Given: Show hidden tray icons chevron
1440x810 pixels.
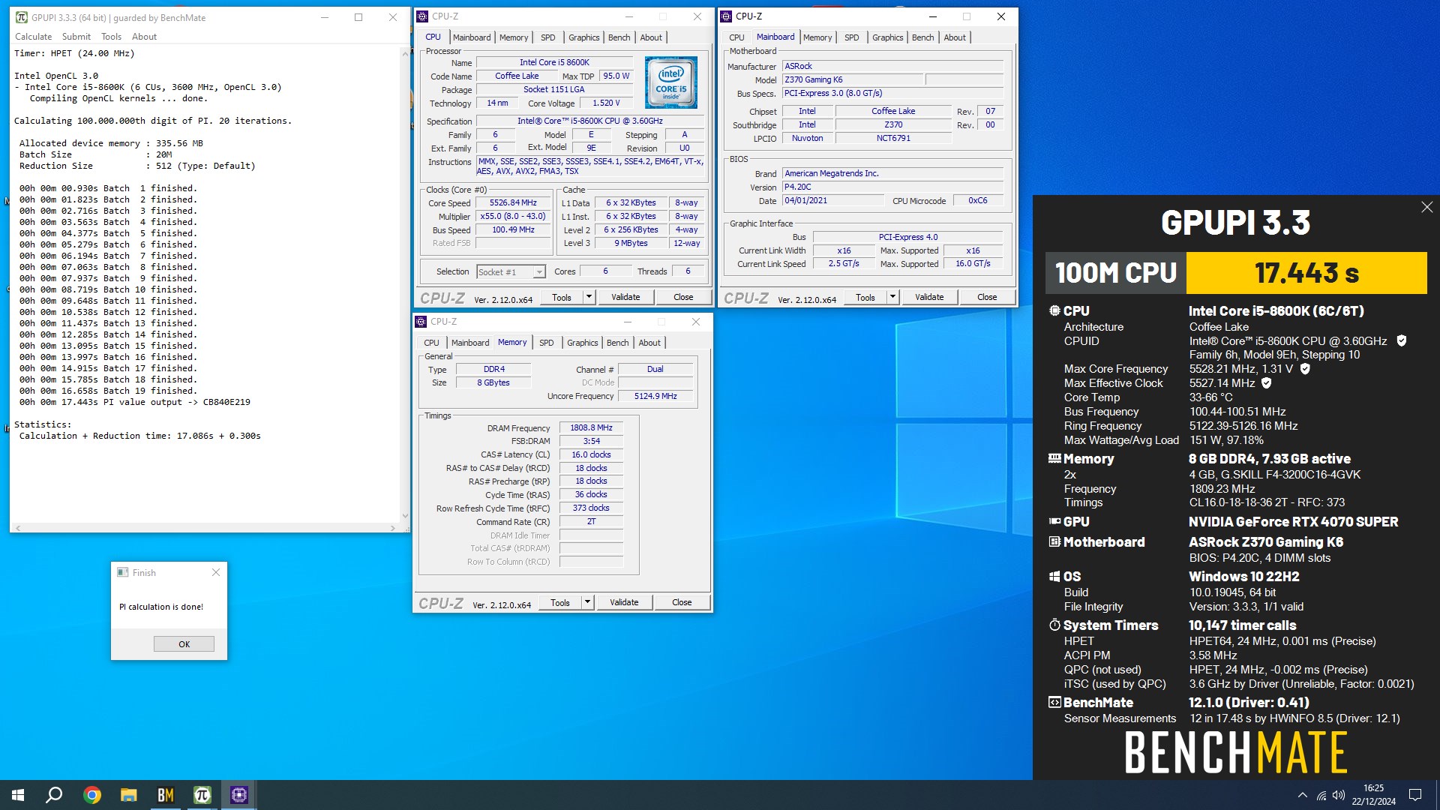Looking at the screenshot, I should click(x=1302, y=796).
